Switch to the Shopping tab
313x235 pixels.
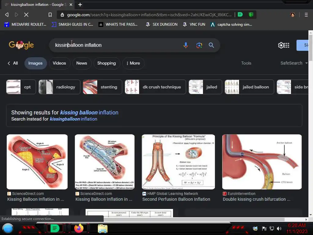tap(107, 63)
